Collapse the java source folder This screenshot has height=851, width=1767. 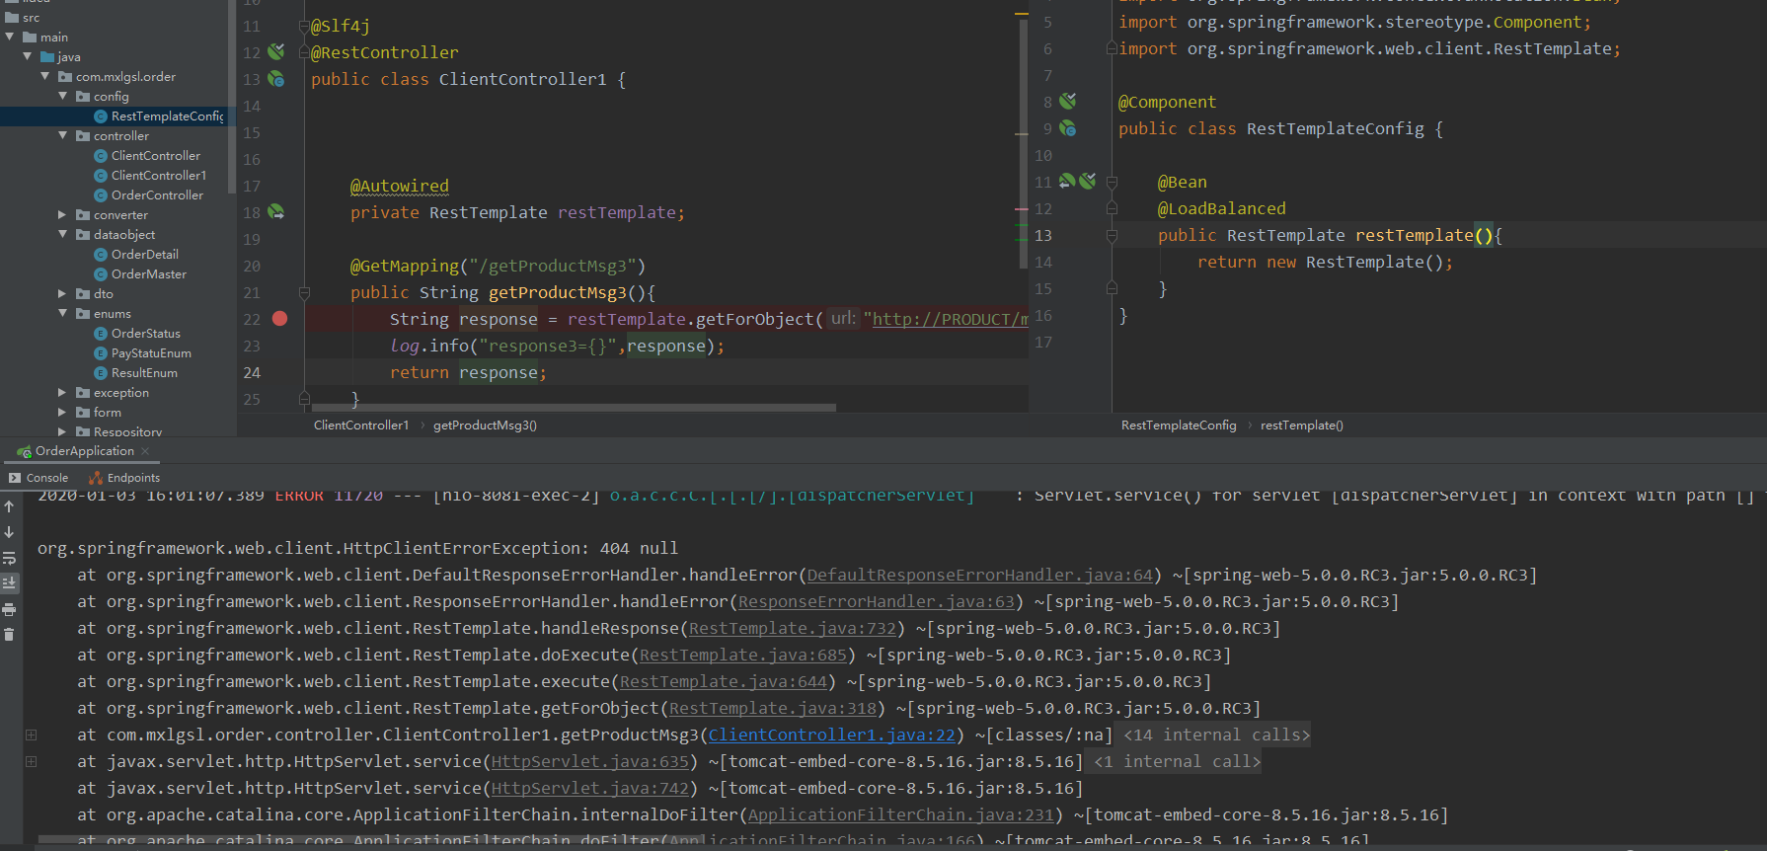pyautogui.click(x=28, y=57)
